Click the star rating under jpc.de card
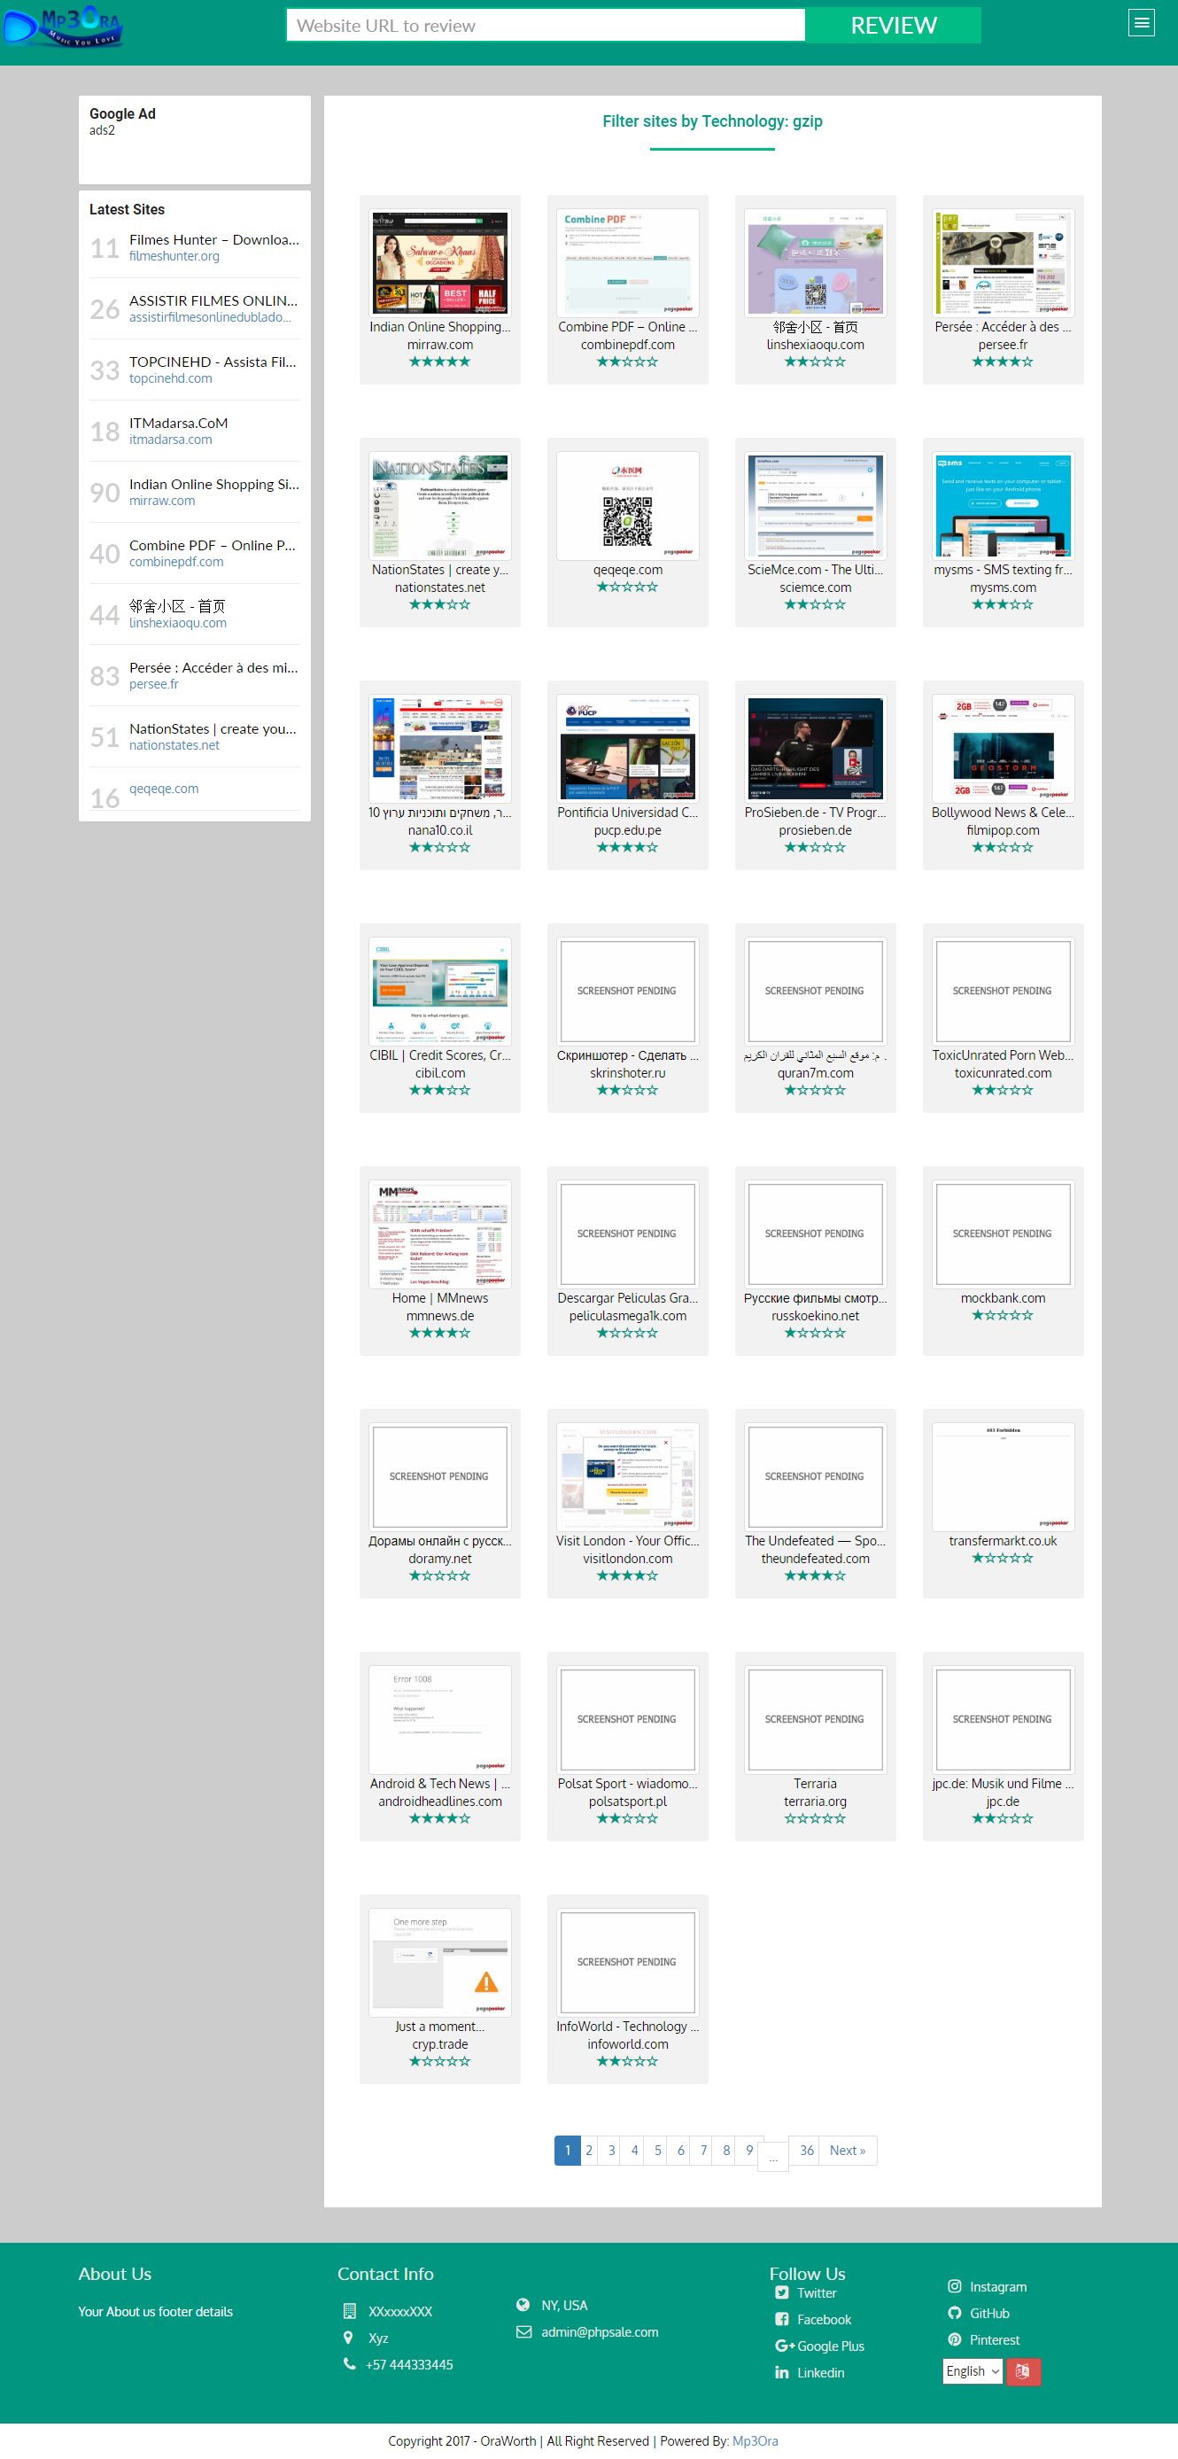Screen dimensions: 1178x2459 point(1003,1818)
